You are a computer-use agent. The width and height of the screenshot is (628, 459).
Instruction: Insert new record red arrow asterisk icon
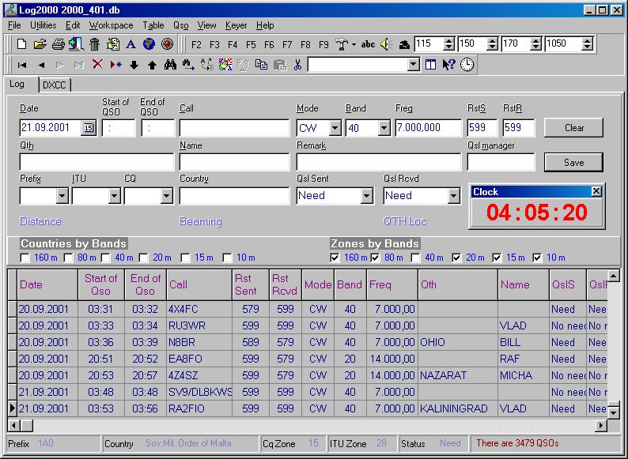[115, 65]
